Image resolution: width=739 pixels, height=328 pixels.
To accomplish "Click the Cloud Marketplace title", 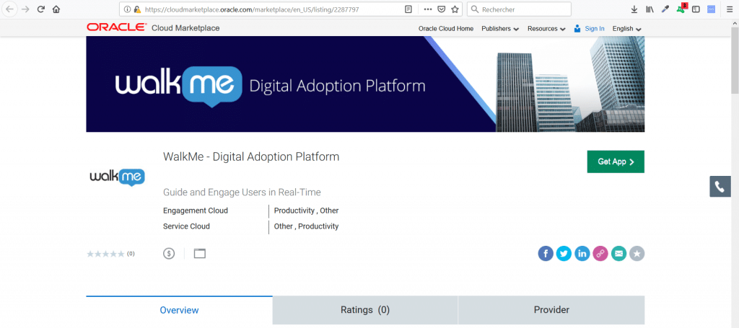I will click(185, 28).
